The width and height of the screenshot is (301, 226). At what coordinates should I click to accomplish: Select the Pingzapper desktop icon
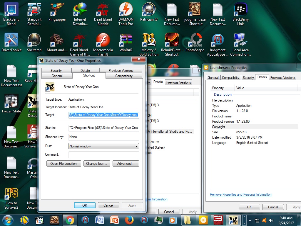(57, 12)
